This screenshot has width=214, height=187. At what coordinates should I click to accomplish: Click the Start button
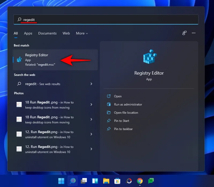click(61, 181)
